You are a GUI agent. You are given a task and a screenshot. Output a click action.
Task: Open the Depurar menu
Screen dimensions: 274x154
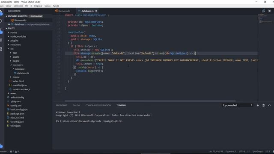point(38,6)
